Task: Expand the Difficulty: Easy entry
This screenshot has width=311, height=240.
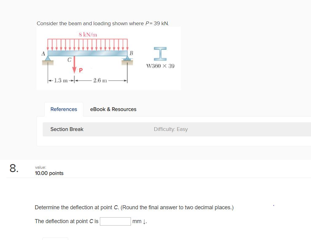Action: (x=171, y=129)
